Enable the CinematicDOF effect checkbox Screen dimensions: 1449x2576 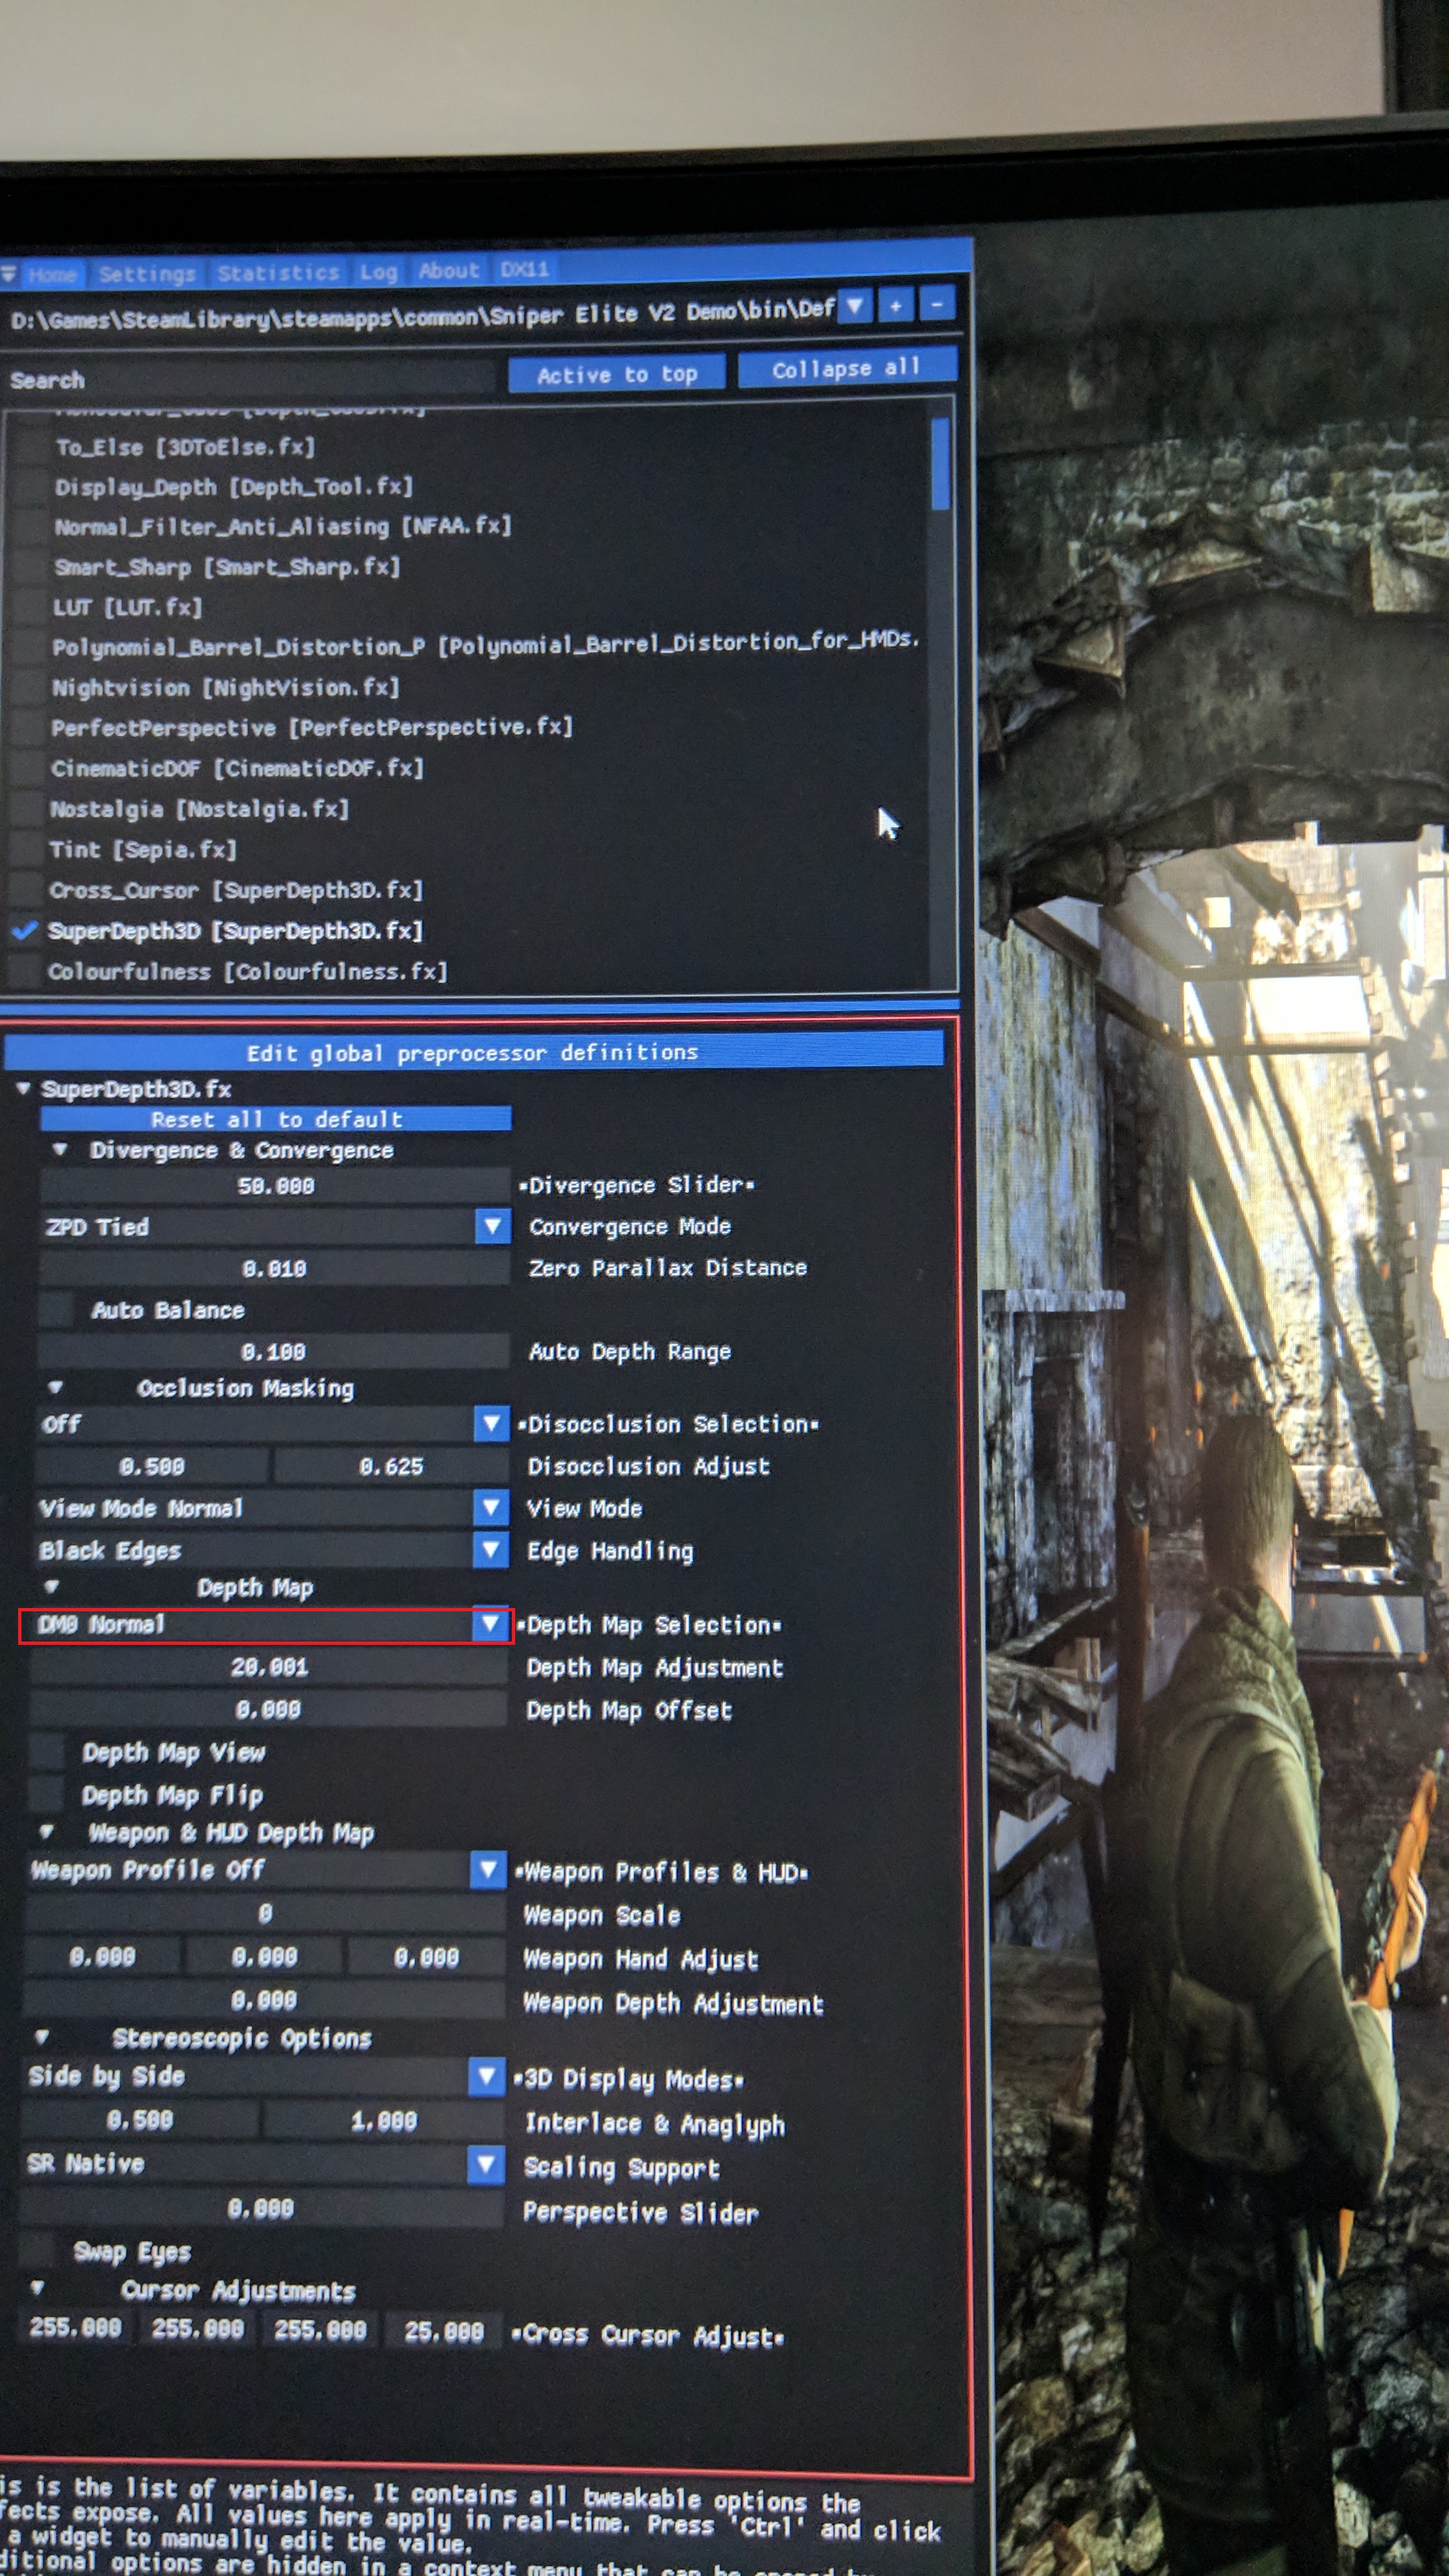pos(27,770)
